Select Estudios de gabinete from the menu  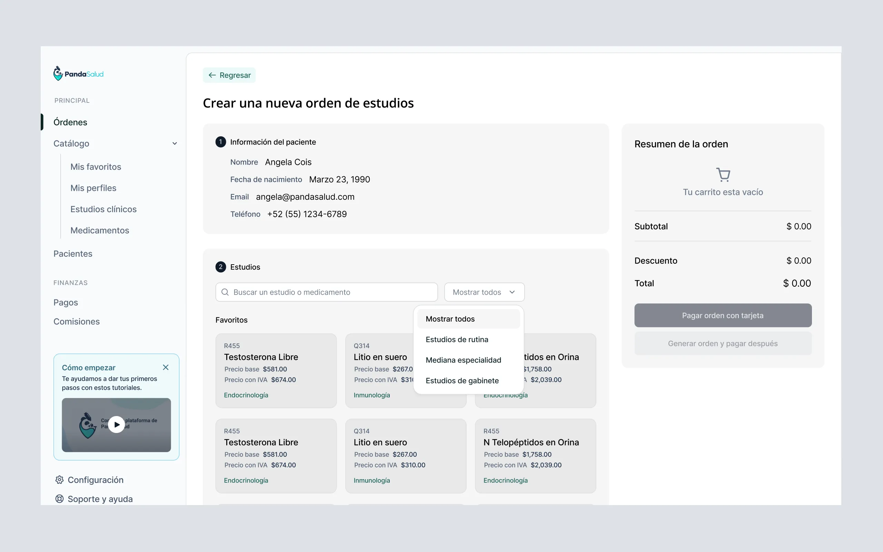point(462,381)
